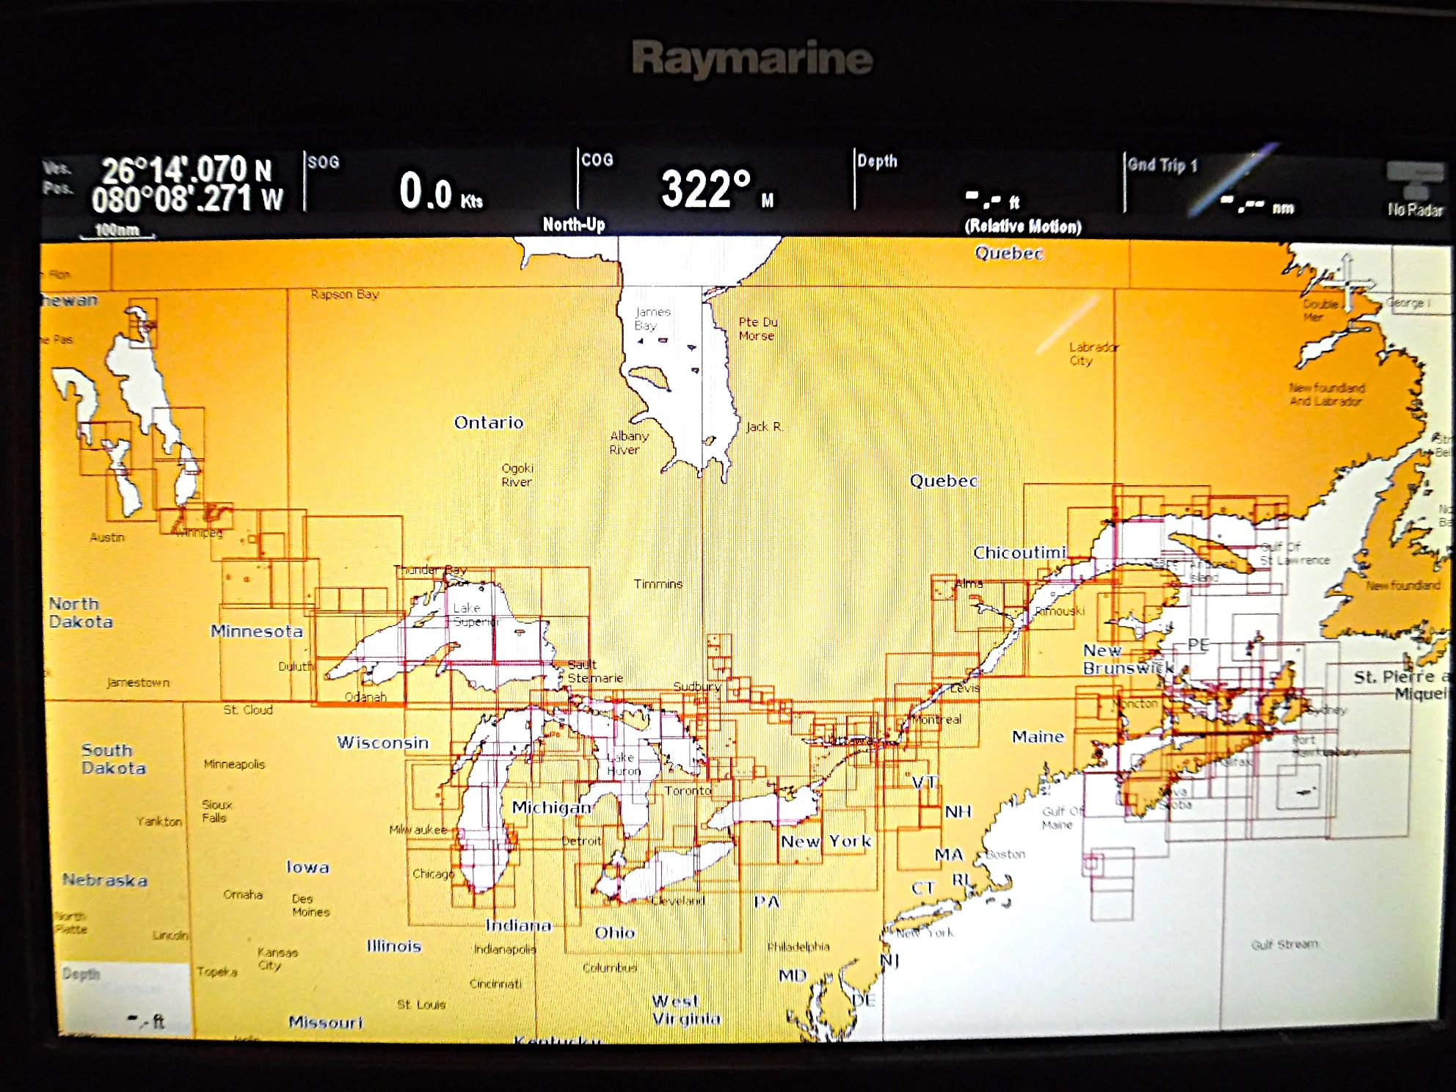
Task: Tap the chart cursor crosshair near Double Mer
Action: coord(1347,283)
